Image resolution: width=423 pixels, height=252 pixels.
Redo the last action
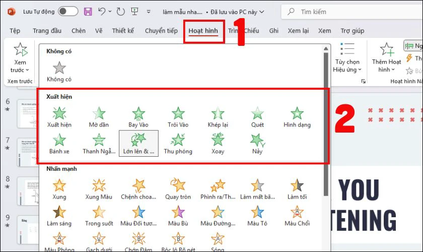(x=120, y=12)
